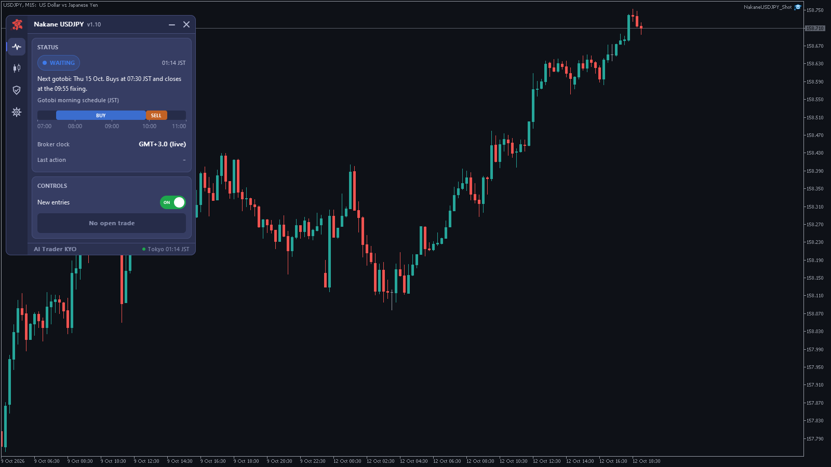
Task: Click the New entries label
Action: point(53,202)
